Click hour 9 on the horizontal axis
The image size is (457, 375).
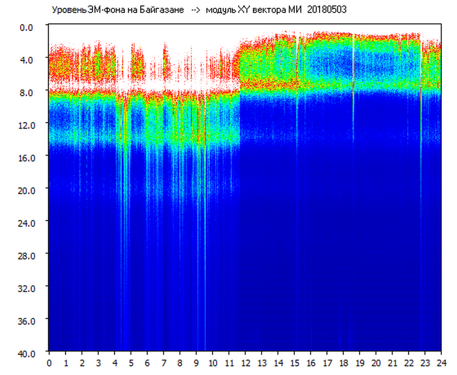pyautogui.click(x=196, y=363)
